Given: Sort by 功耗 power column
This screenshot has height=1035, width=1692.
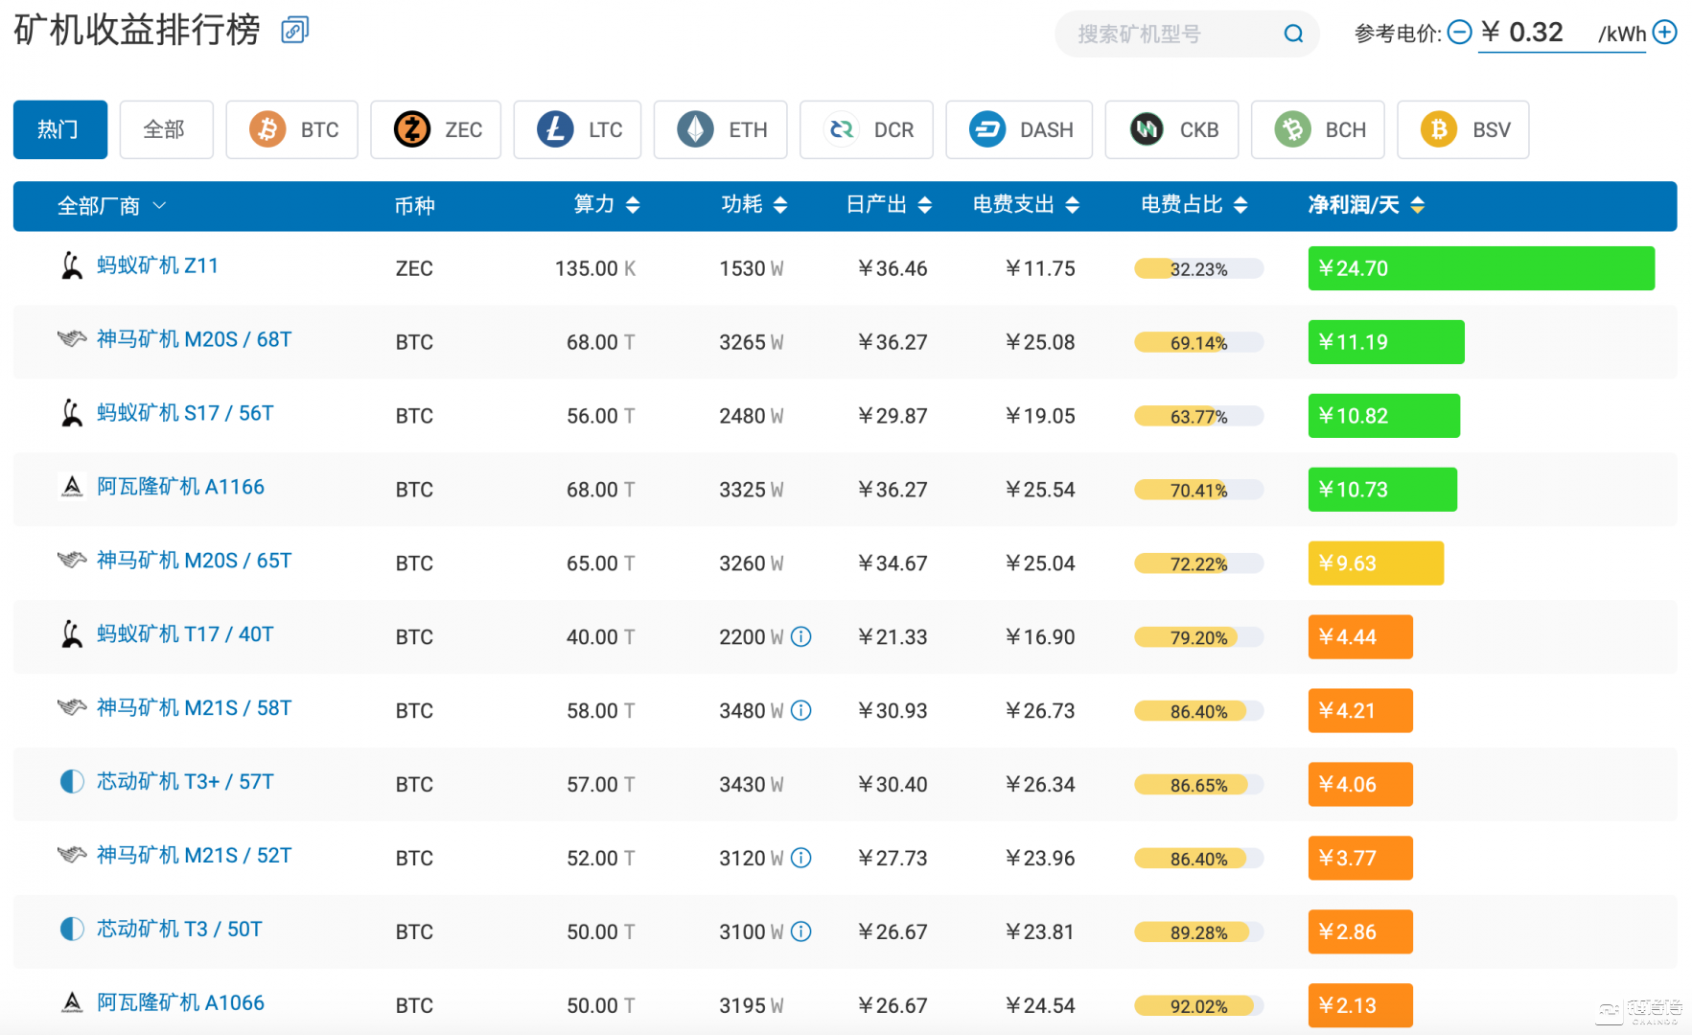Looking at the screenshot, I should coord(753,205).
